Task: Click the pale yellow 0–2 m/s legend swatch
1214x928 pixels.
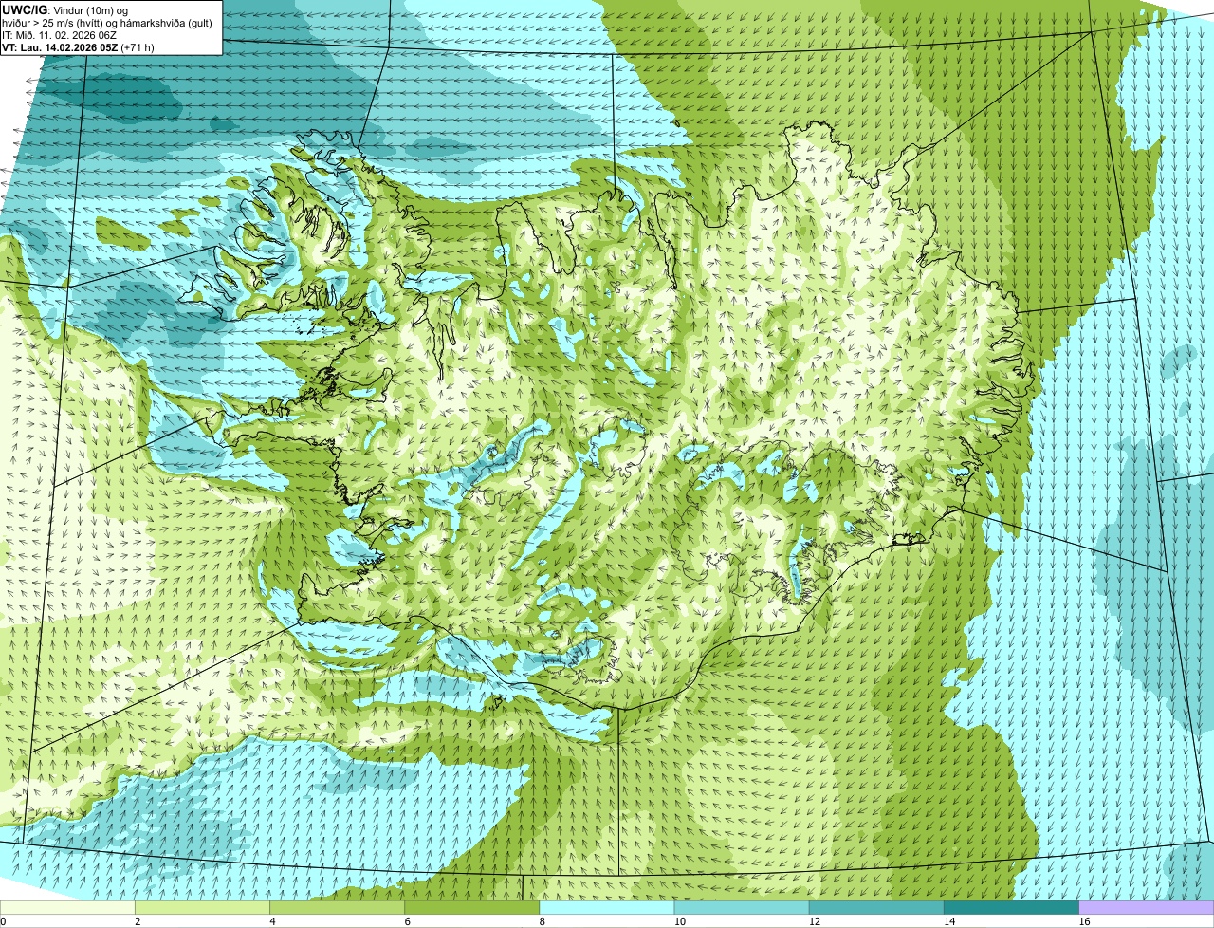Action: [67, 907]
